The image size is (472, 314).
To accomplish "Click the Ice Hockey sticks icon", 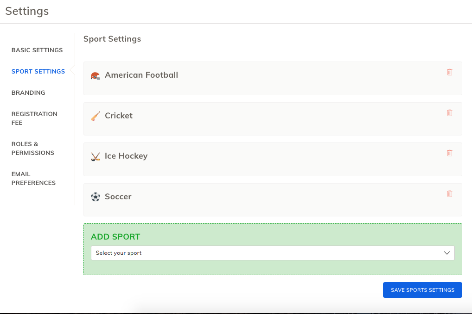I will pyautogui.click(x=96, y=157).
